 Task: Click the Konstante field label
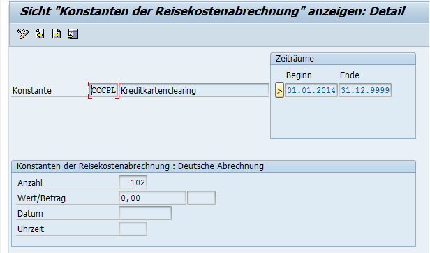click(x=32, y=91)
